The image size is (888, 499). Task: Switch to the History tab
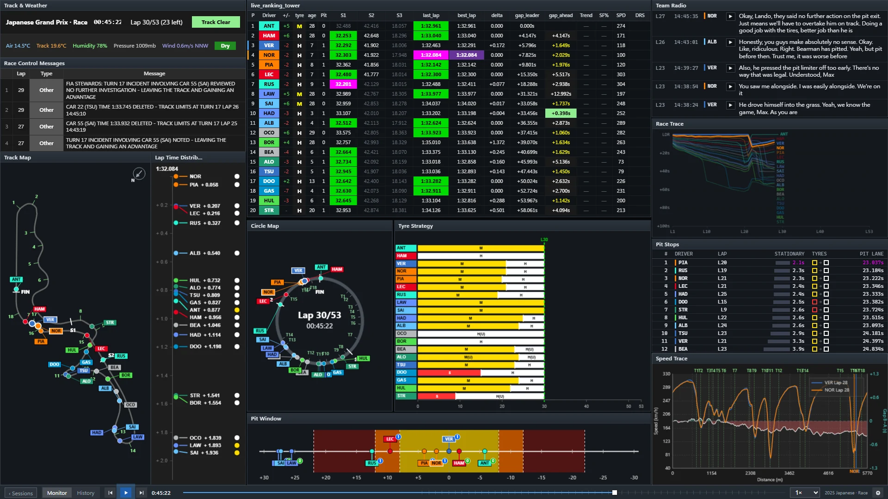[86, 493]
